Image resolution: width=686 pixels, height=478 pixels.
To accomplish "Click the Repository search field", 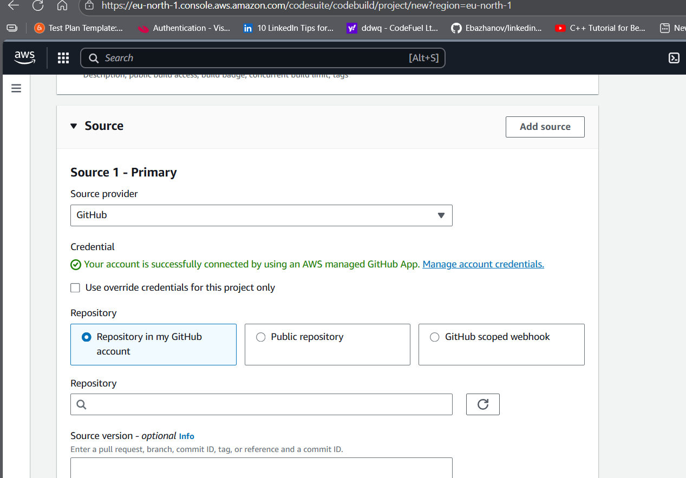I will click(261, 404).
